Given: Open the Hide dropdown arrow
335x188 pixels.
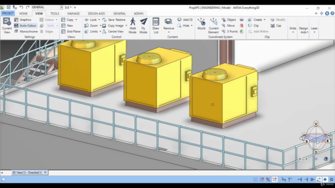Looking at the screenshot, I should point(192,26).
